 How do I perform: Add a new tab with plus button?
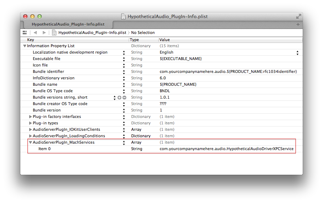point(298,25)
